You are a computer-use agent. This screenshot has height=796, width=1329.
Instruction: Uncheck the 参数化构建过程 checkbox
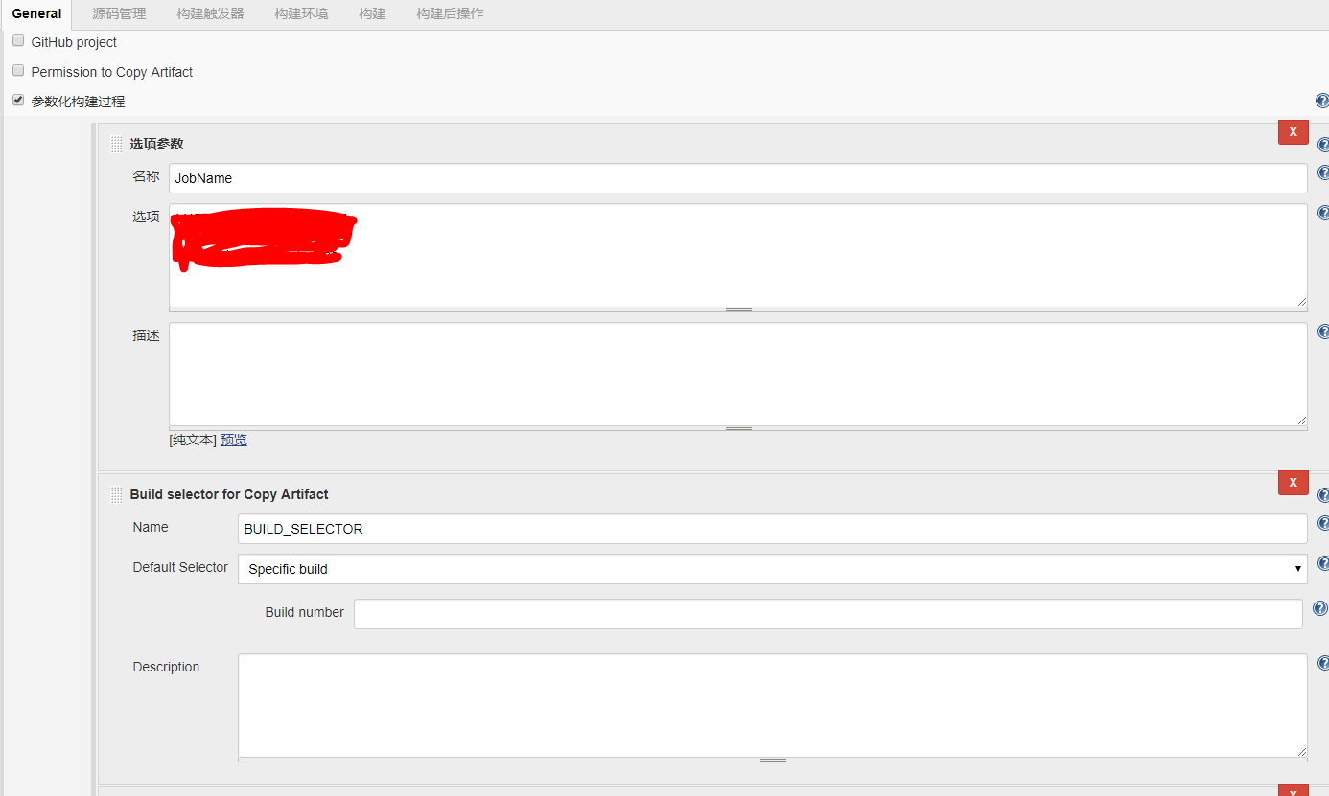pyautogui.click(x=18, y=100)
